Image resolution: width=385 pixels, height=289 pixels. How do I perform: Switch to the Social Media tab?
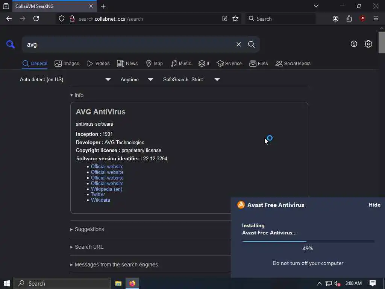tap(293, 63)
